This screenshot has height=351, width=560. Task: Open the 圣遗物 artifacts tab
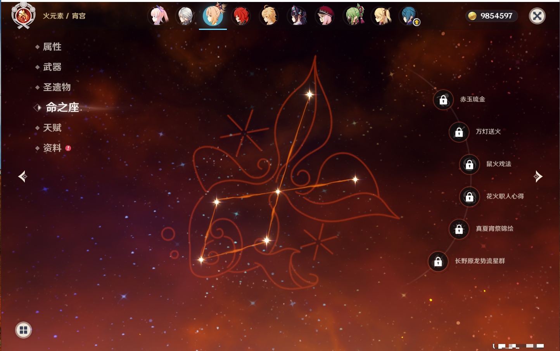[x=57, y=87]
